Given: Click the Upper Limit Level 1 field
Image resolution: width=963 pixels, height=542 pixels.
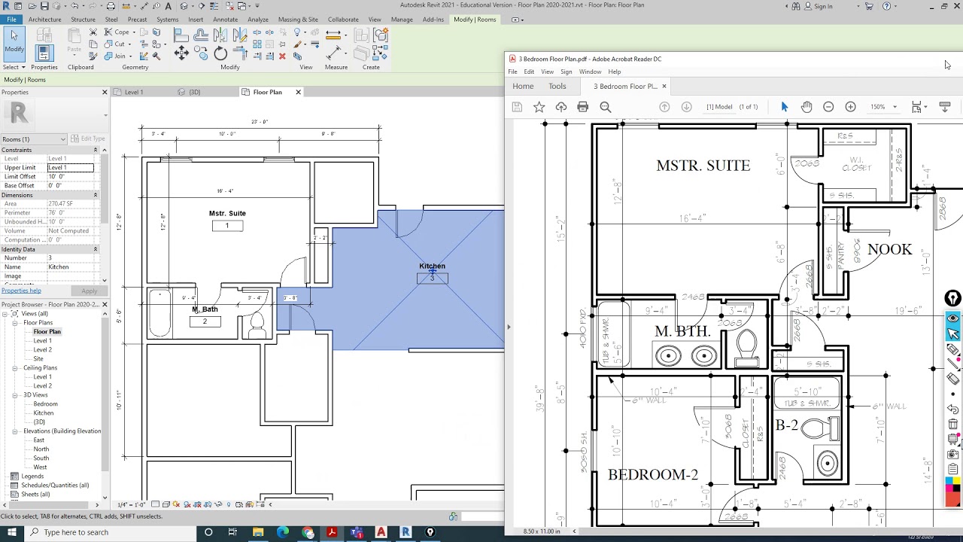Looking at the screenshot, I should [x=71, y=168].
